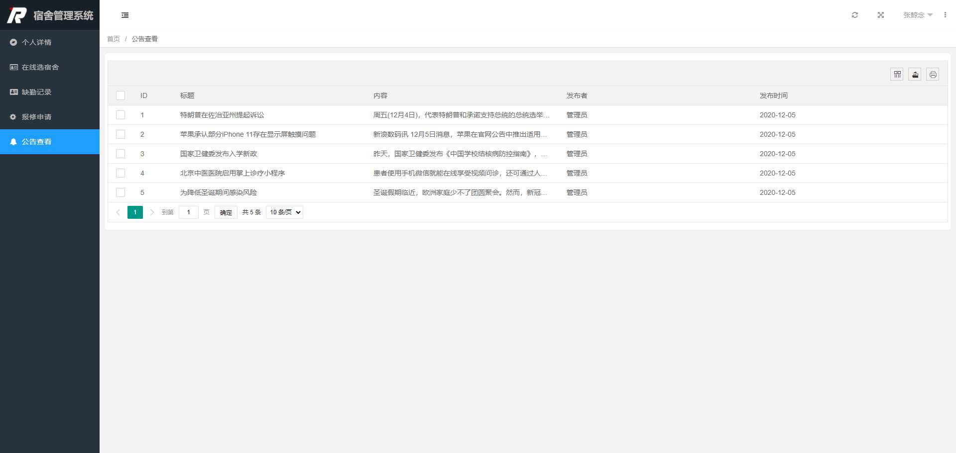Click the 共 5 条 total count text
This screenshot has width=956, height=453.
[x=251, y=212]
